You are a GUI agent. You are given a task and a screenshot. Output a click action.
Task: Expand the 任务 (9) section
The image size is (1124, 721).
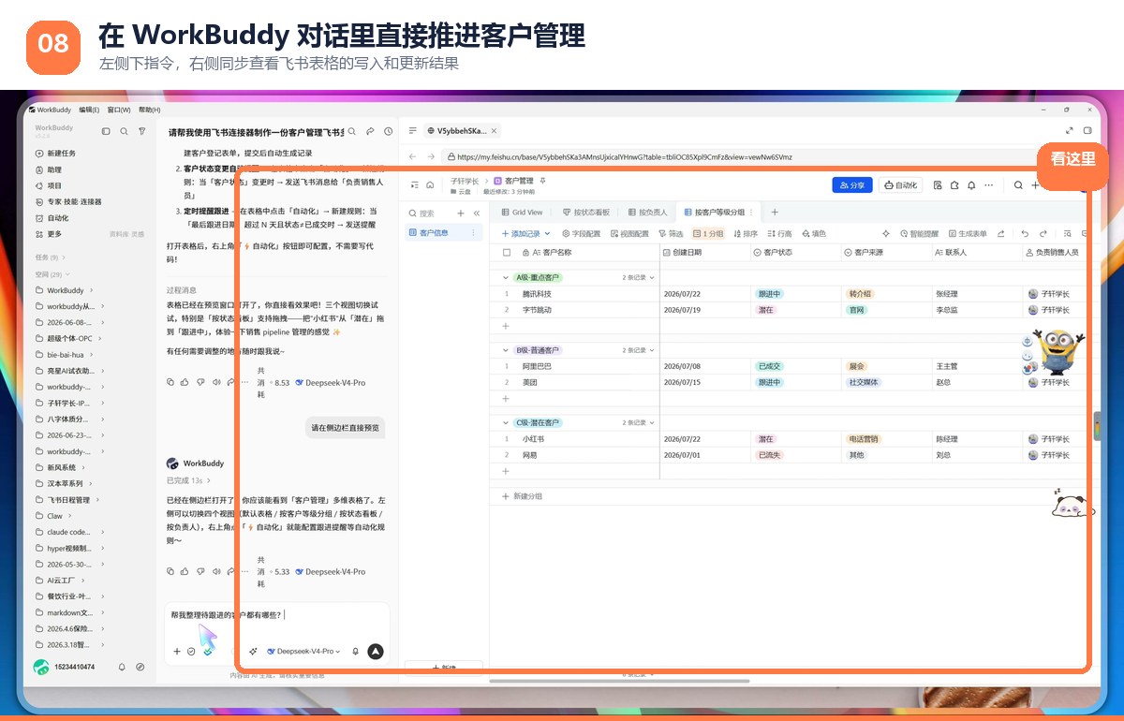[x=66, y=257]
